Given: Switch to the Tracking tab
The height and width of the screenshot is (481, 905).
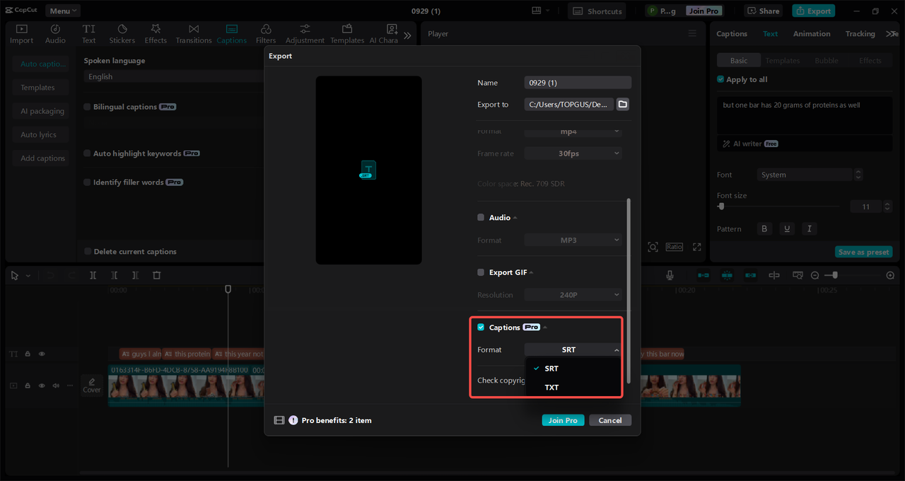Looking at the screenshot, I should click(x=860, y=34).
